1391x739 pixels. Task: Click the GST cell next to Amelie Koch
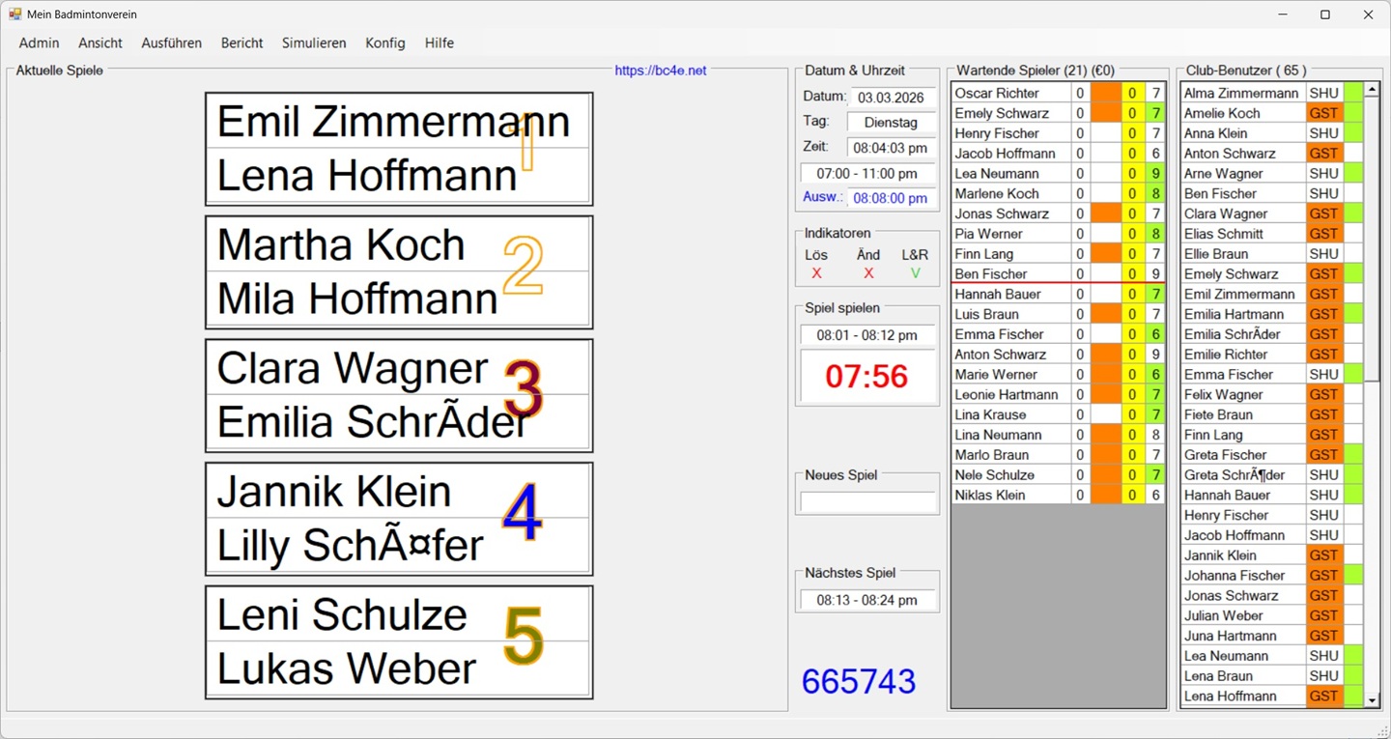pos(1323,113)
